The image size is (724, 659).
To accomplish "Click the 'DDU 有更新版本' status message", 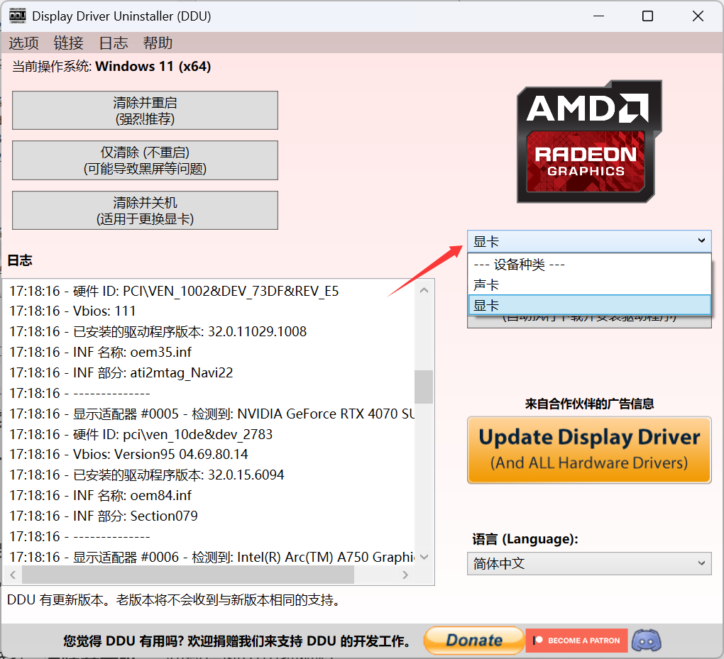I will (x=174, y=600).
